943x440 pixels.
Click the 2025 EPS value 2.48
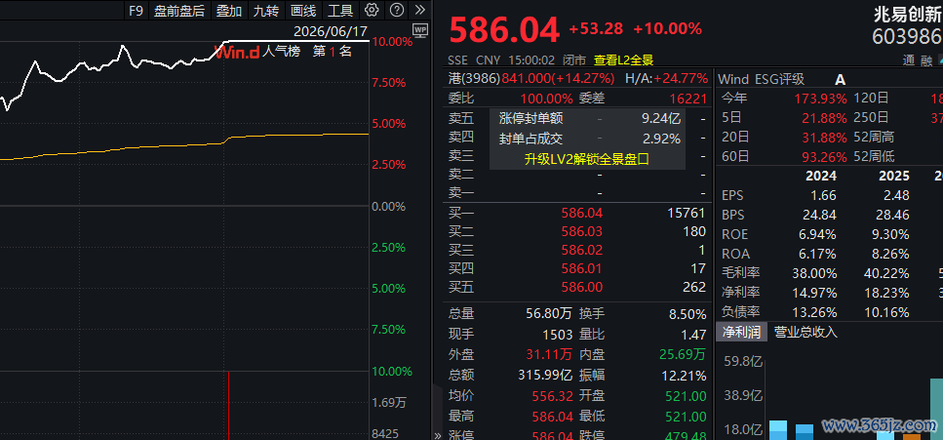pos(897,196)
